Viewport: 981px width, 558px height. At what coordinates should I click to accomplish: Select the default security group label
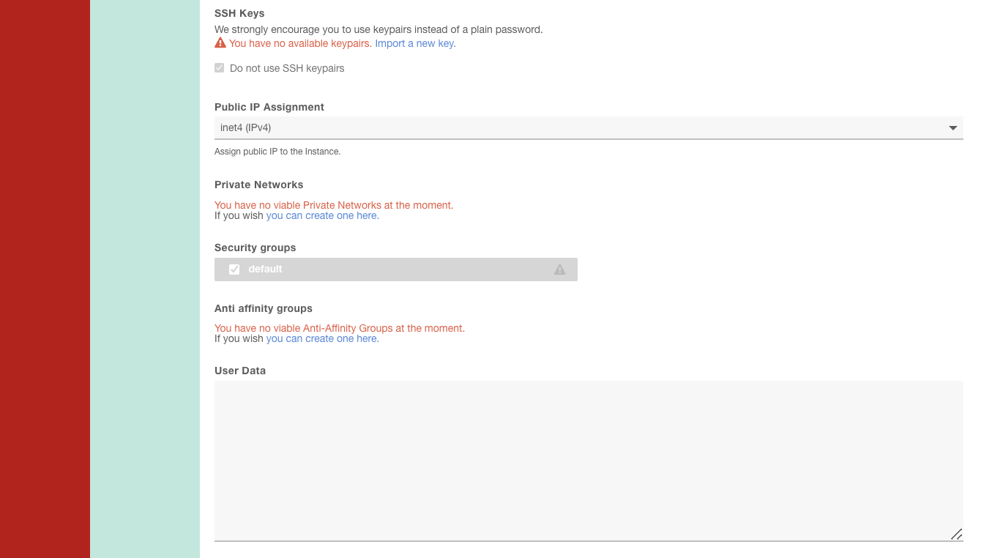265,269
